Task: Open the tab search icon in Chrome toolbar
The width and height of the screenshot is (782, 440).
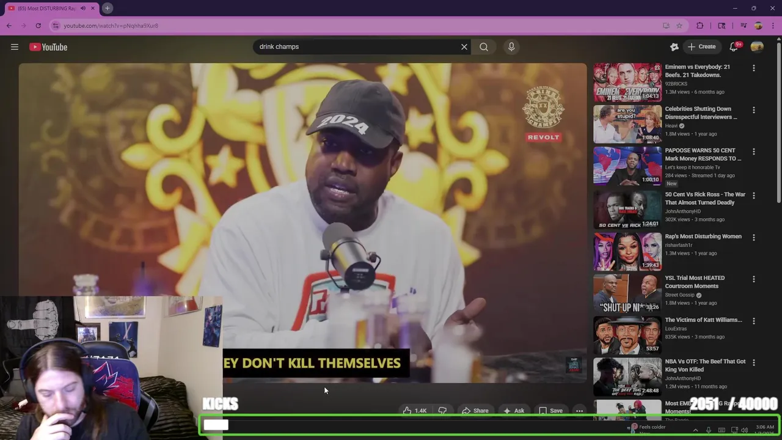Action: (x=722, y=26)
